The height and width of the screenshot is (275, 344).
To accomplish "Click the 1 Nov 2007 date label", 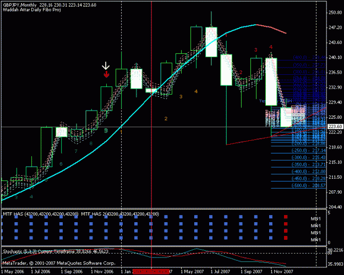I will click(x=282, y=272).
